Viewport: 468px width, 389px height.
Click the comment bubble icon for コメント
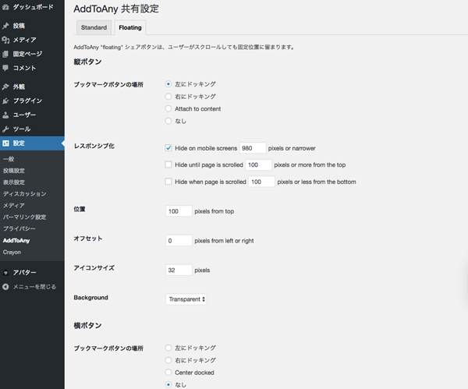pos(5,68)
